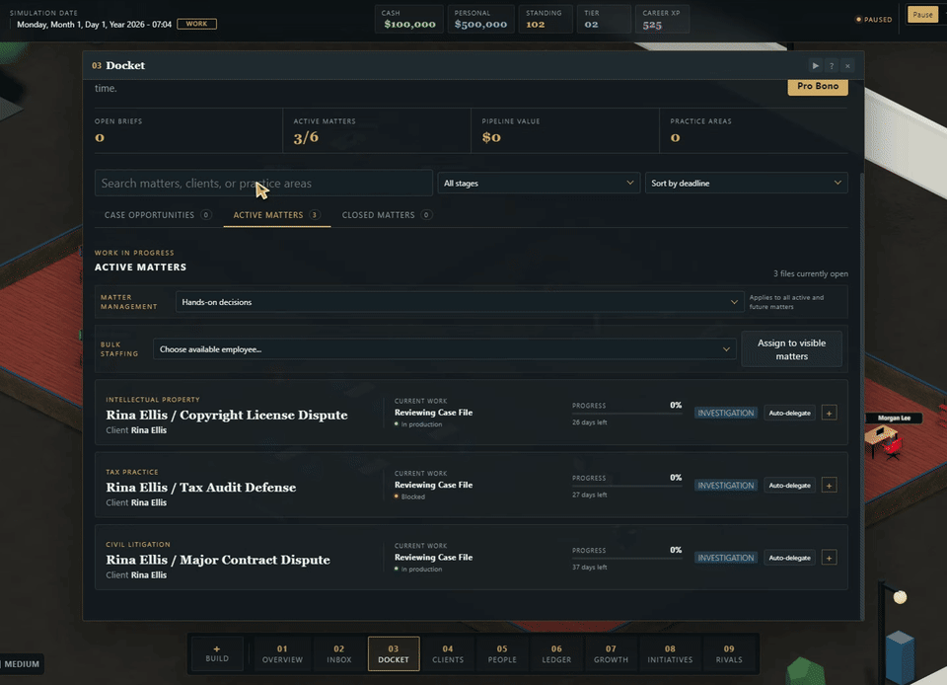Open 06 Ledger in bottom nav
Viewport: 947px width, 685px height.
[556, 653]
